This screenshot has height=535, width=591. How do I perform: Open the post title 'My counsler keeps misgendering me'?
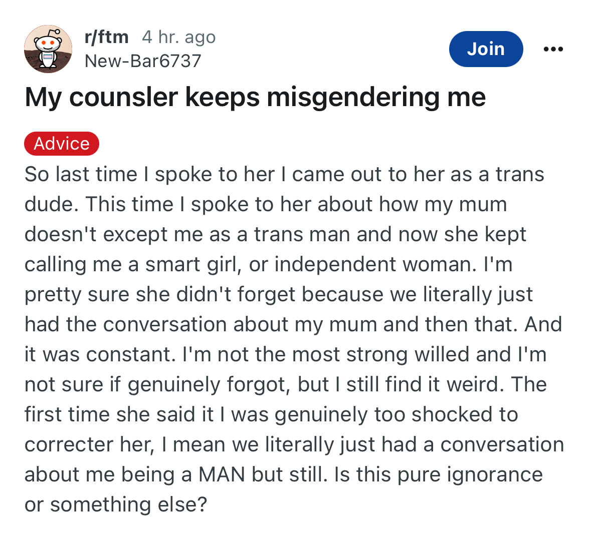255,97
